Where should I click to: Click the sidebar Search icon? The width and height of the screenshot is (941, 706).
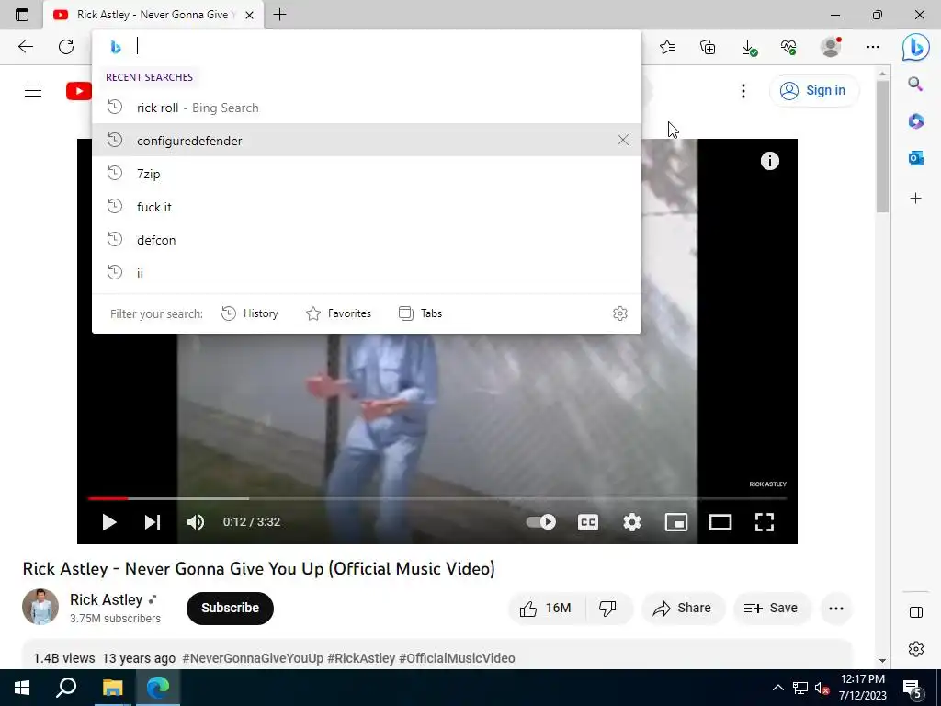click(915, 84)
